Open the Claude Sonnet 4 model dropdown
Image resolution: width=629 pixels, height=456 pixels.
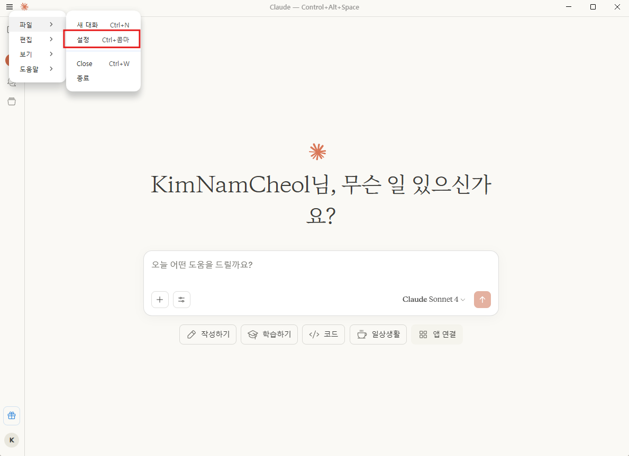434,299
